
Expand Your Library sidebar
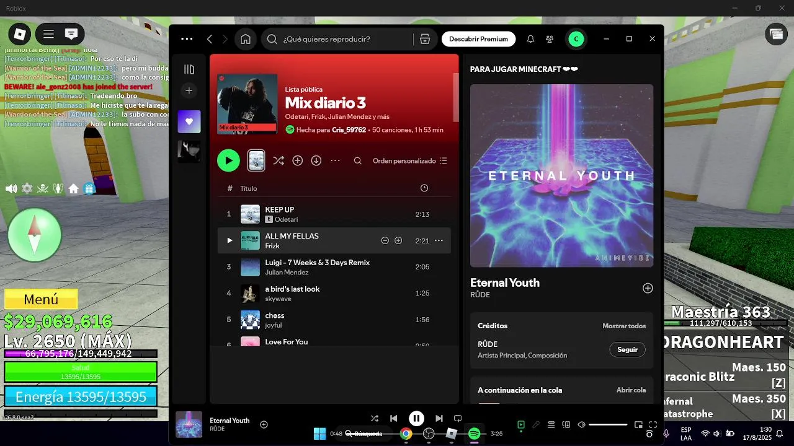click(189, 69)
